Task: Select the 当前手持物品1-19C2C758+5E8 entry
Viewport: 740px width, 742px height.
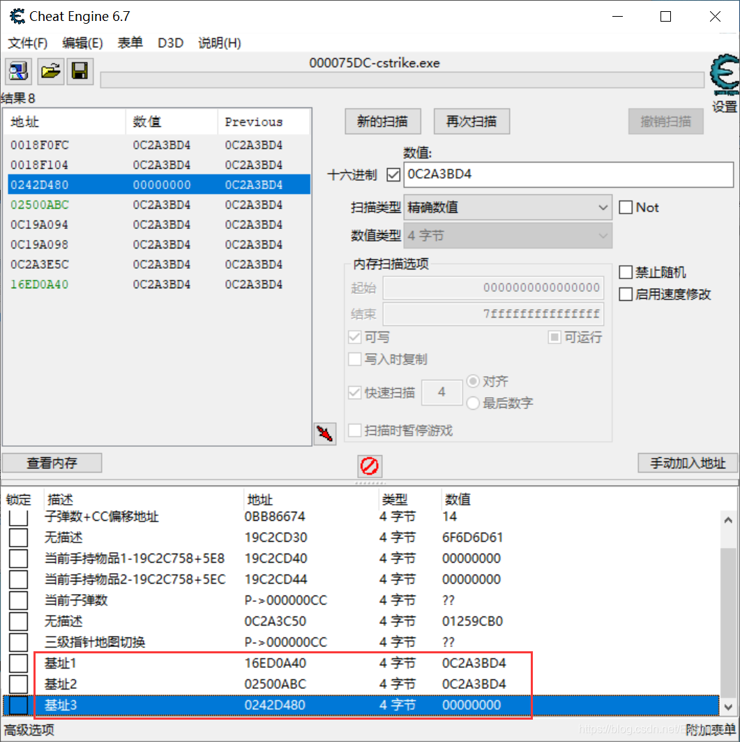Action: [x=135, y=558]
